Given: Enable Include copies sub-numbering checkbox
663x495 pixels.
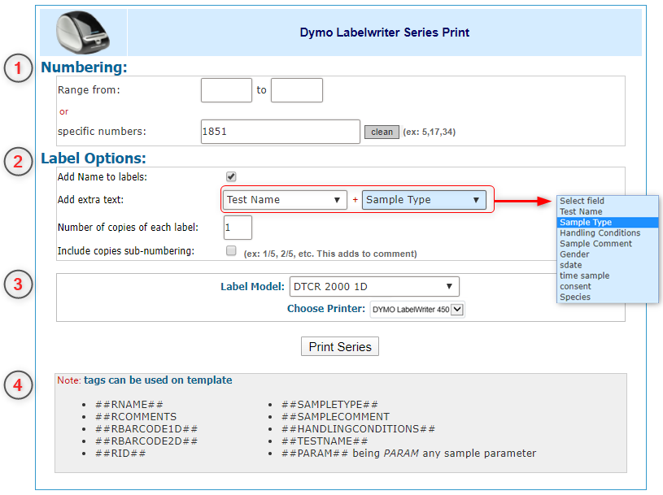Looking at the screenshot, I should pyautogui.click(x=231, y=250).
